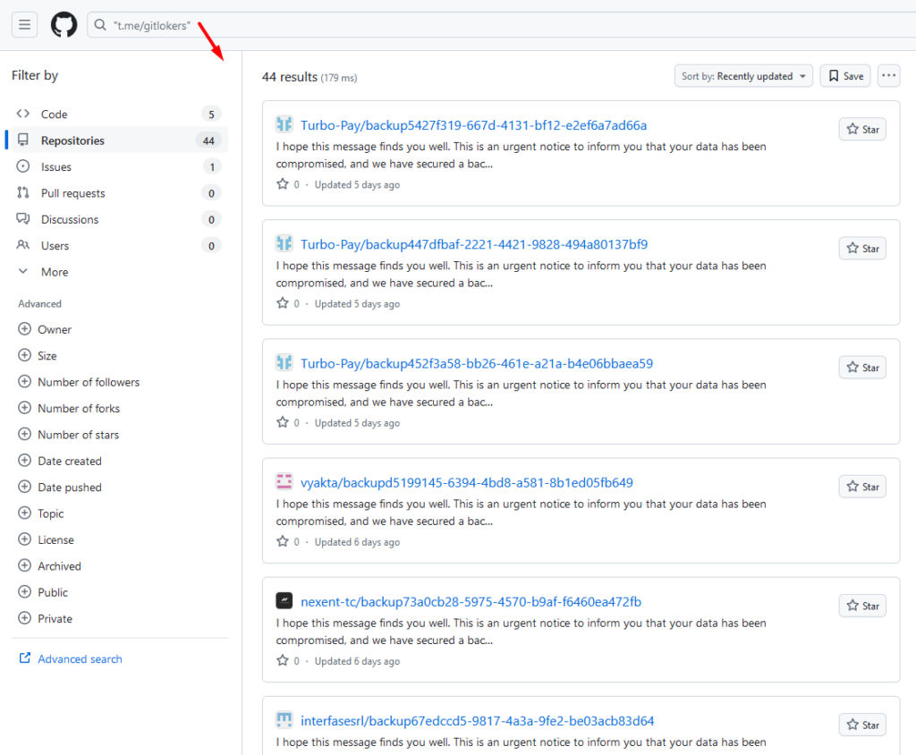This screenshot has height=755, width=916.
Task: Open the Advanced search link
Action: point(80,659)
